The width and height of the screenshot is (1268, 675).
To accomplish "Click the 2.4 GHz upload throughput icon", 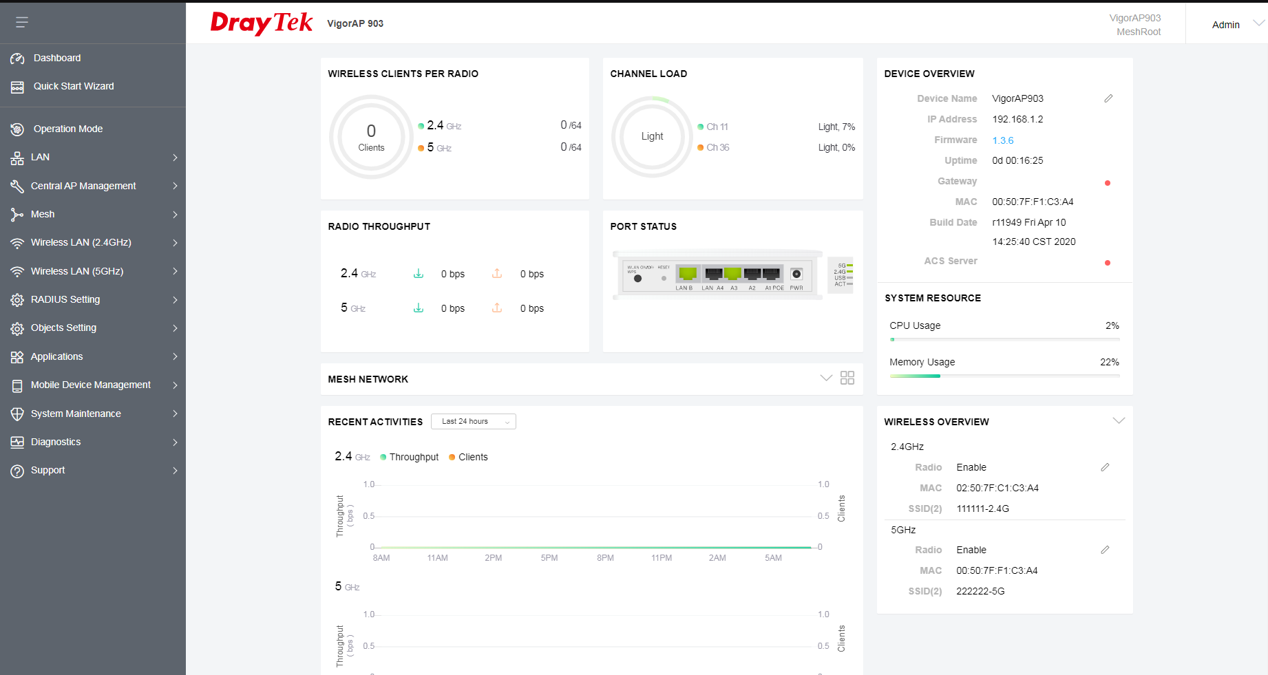I will point(497,274).
